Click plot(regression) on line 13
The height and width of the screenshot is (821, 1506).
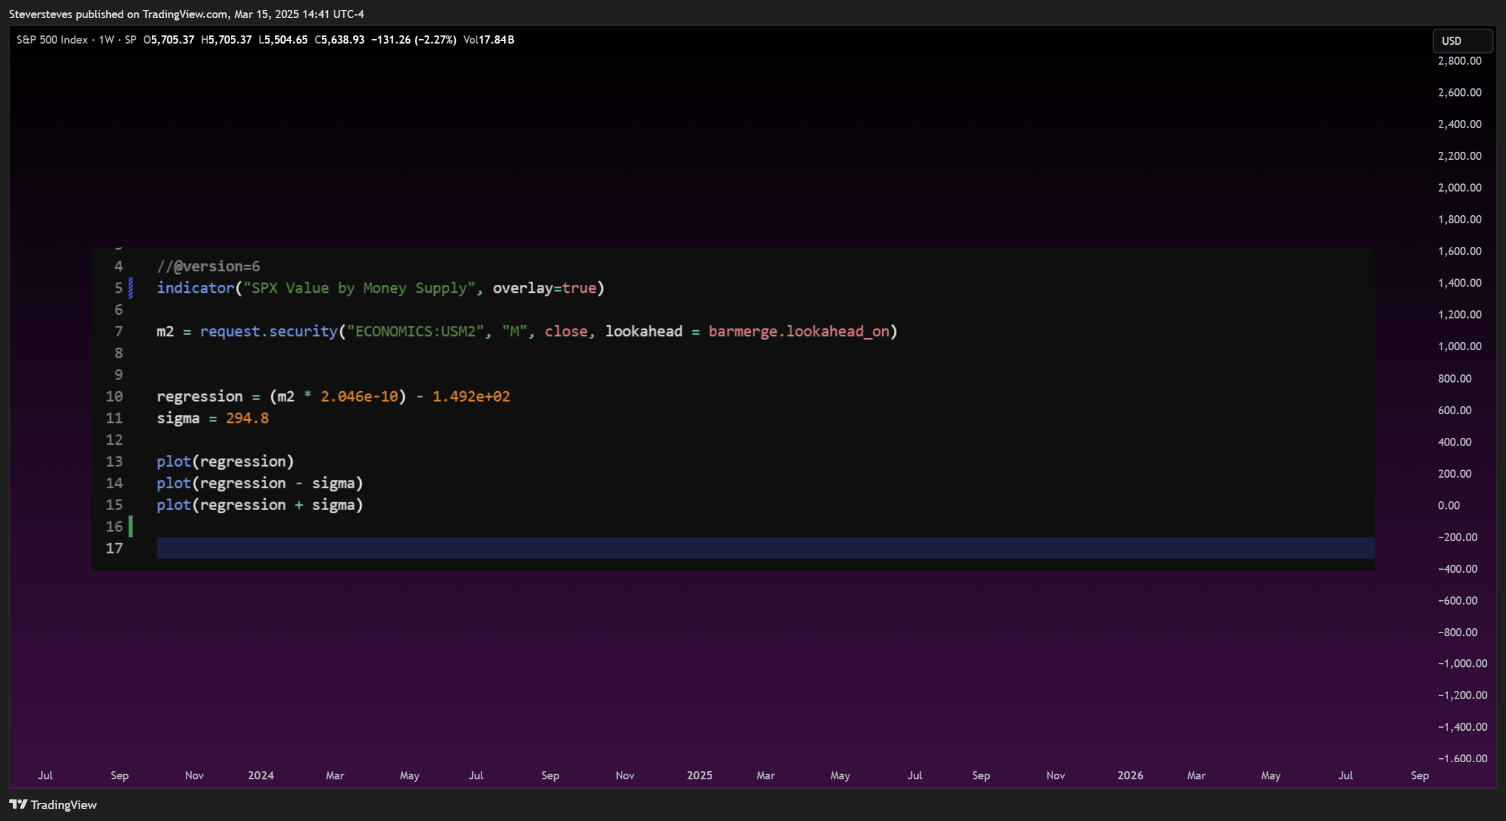click(x=225, y=462)
